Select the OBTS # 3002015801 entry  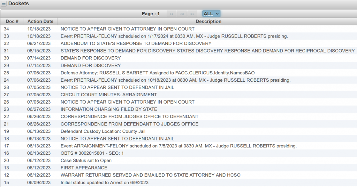92,153
